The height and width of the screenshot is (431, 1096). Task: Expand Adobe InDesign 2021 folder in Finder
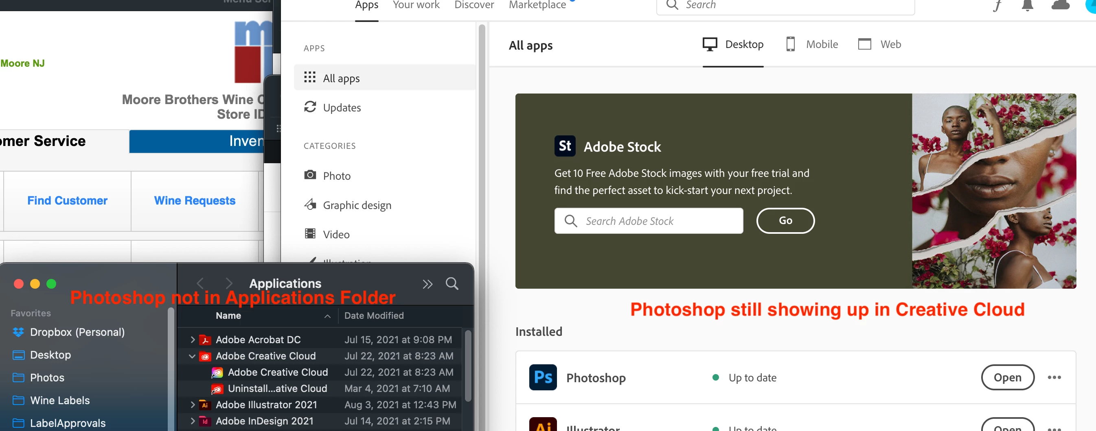click(x=192, y=421)
